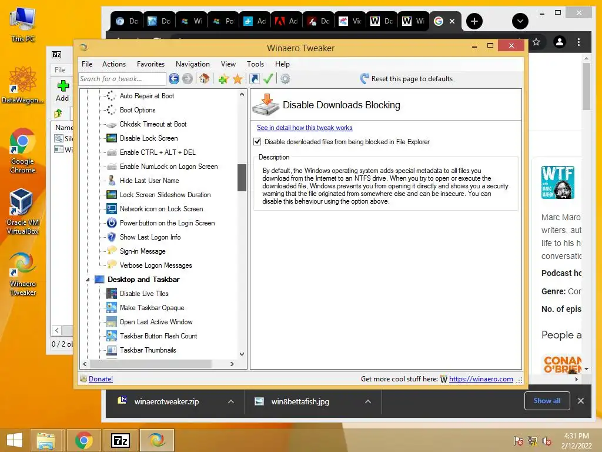The image size is (602, 452).
Task: Select Enable CTRL + ALT + DEL
Action: coord(158,152)
